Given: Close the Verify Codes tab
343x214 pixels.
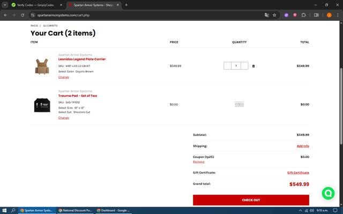Looking at the screenshot, I should click(61, 5).
